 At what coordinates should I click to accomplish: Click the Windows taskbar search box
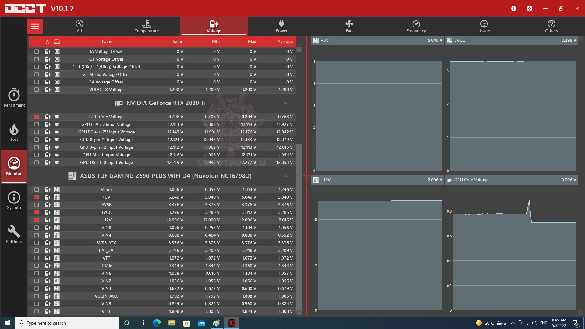(67, 323)
